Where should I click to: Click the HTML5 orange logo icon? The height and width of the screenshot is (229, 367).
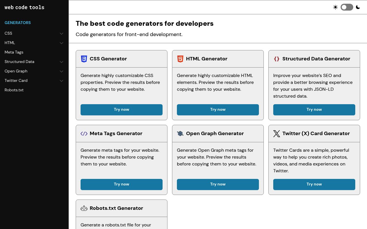click(x=180, y=59)
